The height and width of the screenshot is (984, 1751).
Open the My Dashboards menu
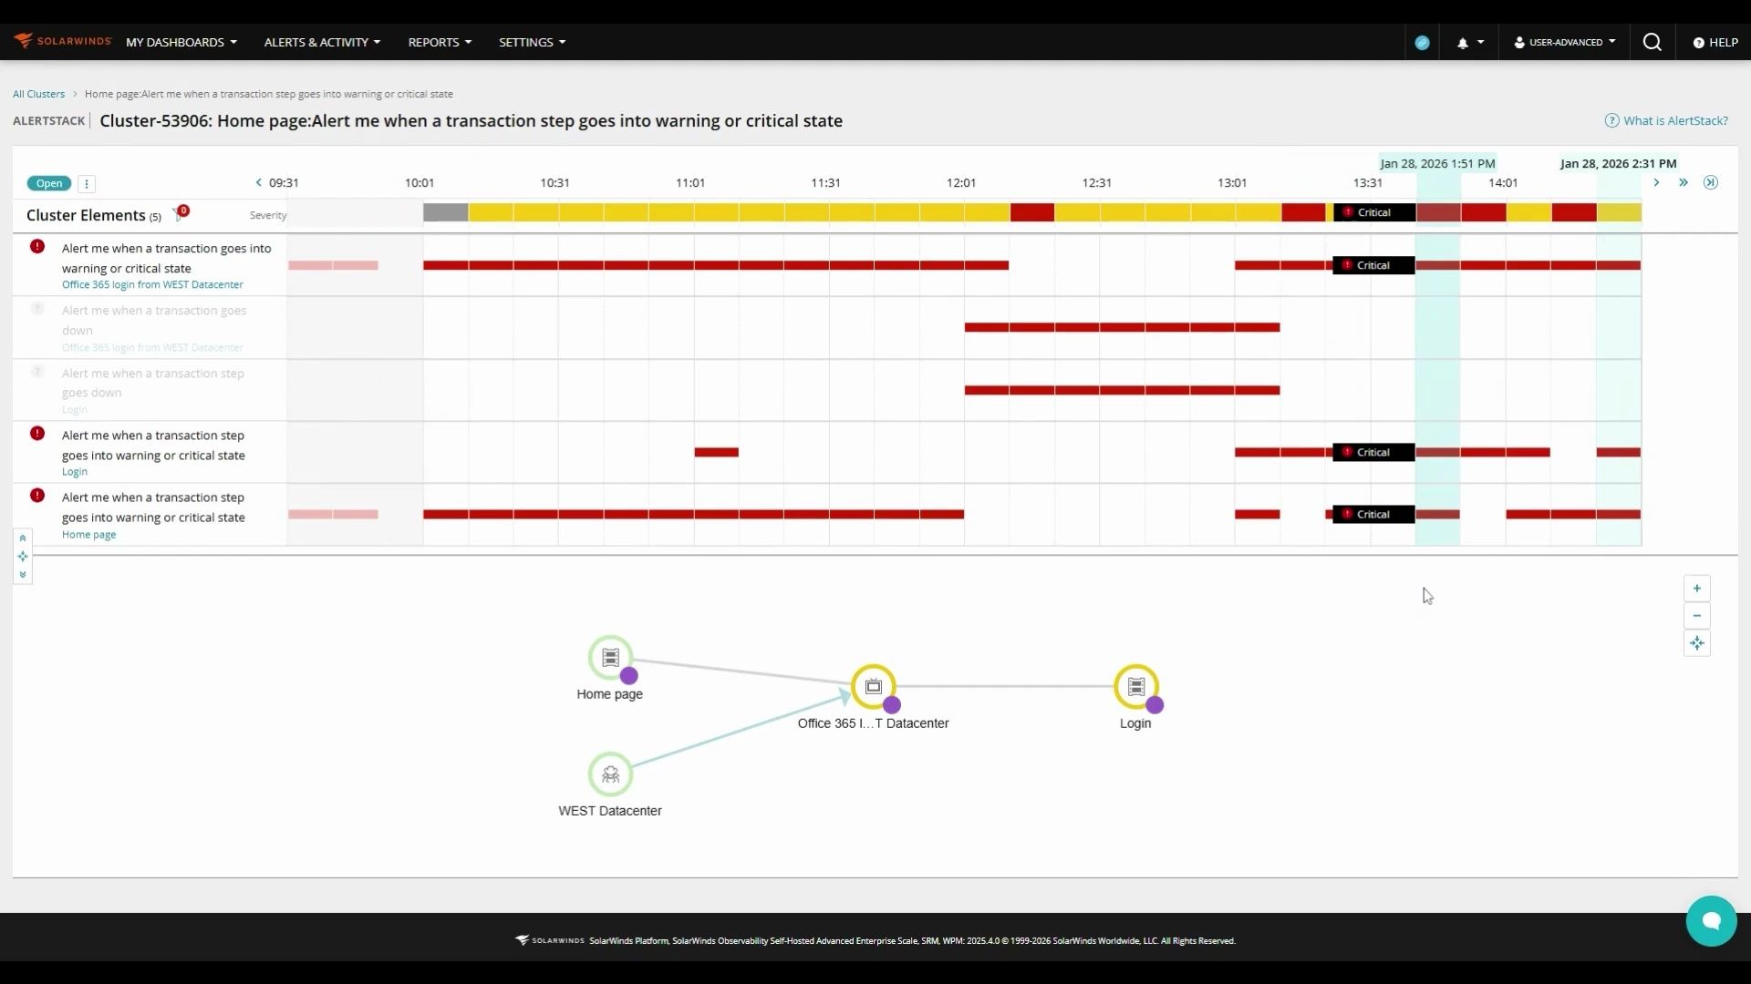coord(181,43)
